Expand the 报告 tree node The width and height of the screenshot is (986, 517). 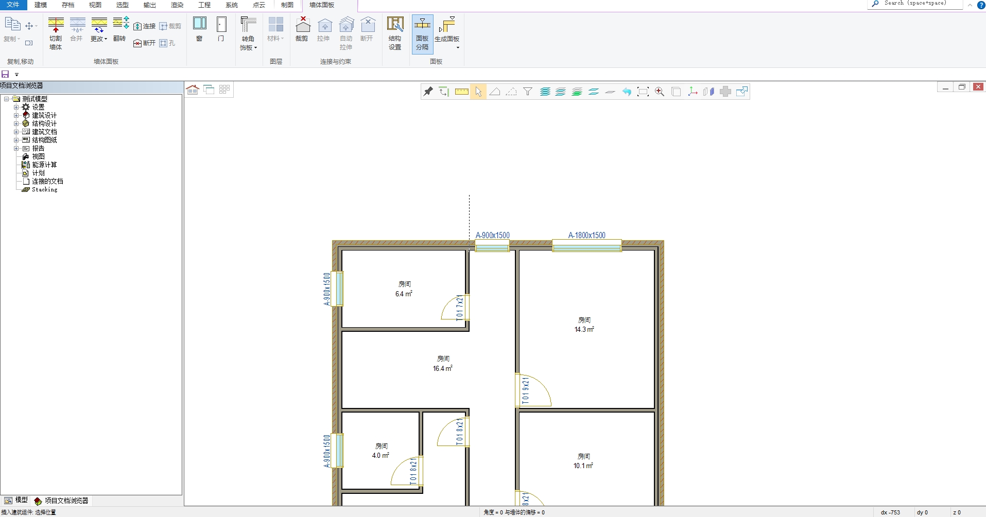coord(16,148)
